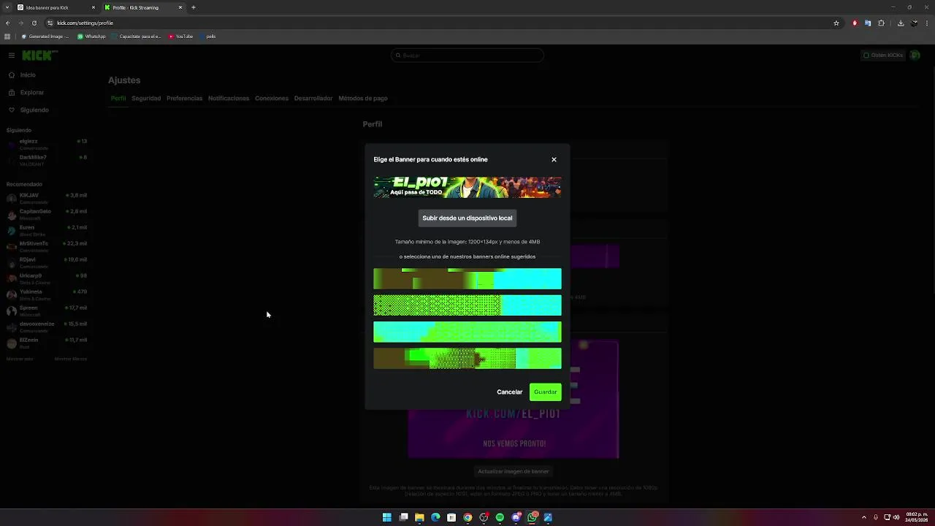The height and width of the screenshot is (526, 935).
Task: Open the Generated Image bookmark
Action: point(45,36)
